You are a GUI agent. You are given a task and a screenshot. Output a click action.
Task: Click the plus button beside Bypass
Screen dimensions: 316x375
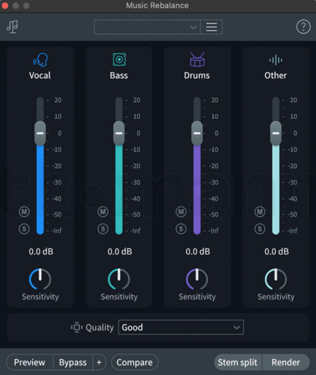pyautogui.click(x=99, y=362)
